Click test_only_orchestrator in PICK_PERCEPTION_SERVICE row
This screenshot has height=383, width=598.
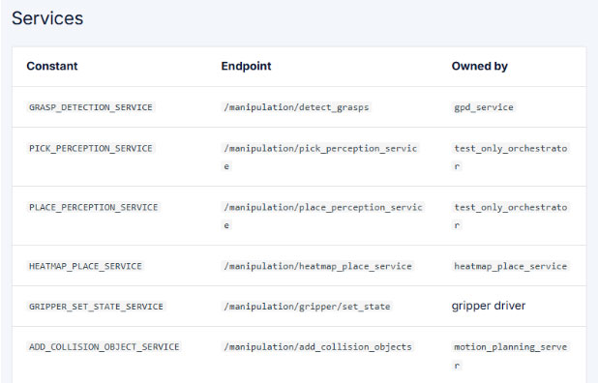(x=511, y=157)
